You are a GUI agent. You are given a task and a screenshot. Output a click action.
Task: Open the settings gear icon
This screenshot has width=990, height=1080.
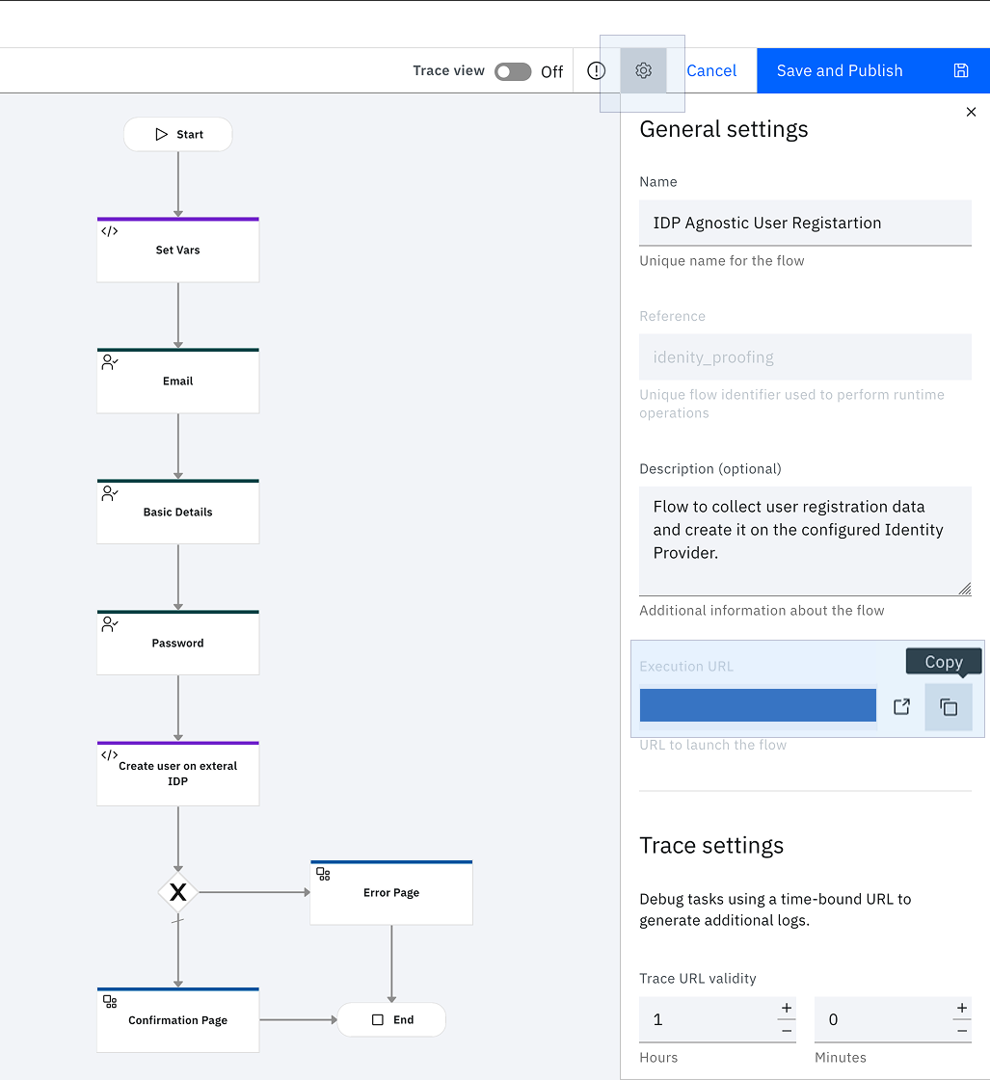[644, 70]
